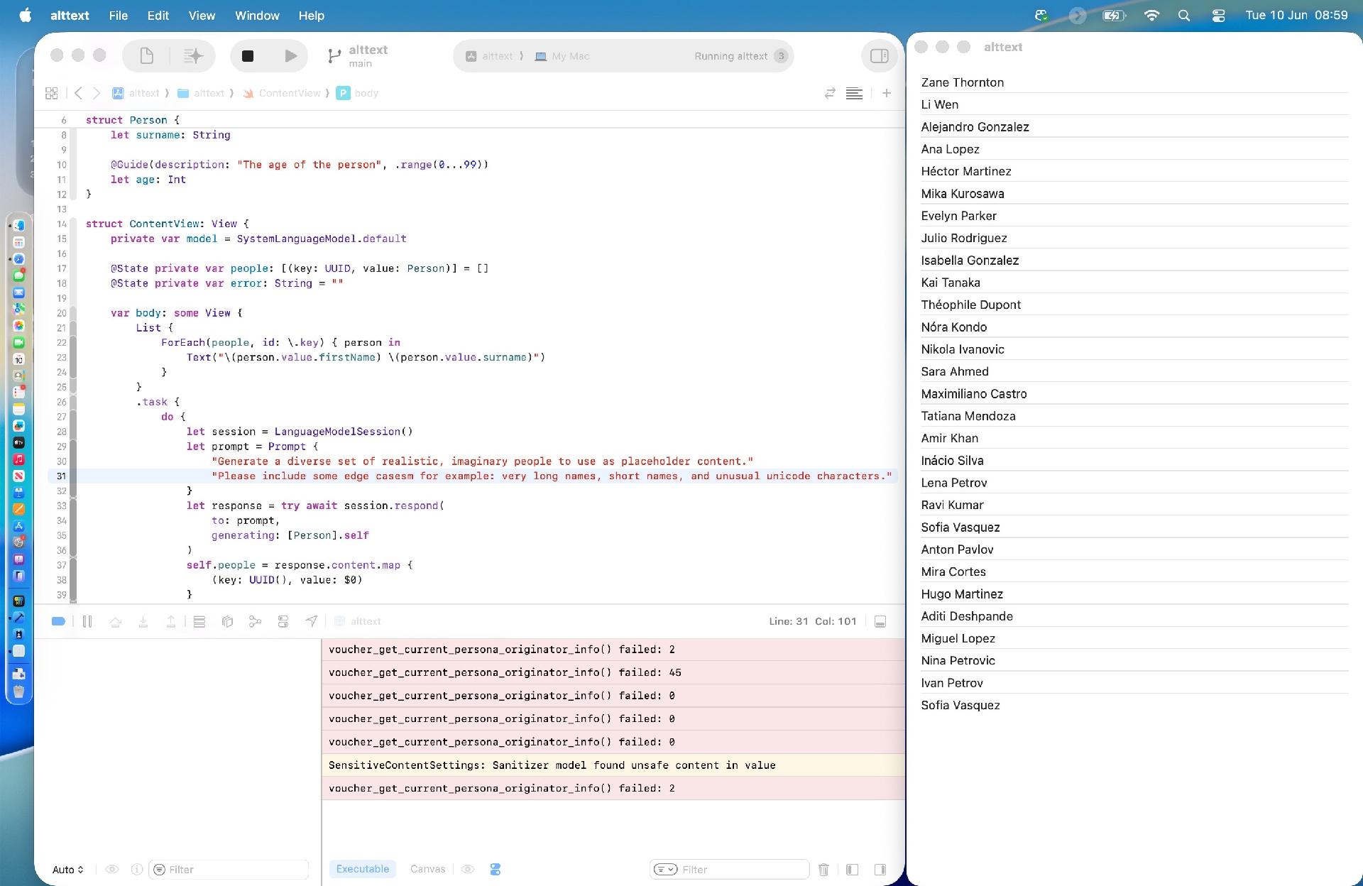Toggle the variables view pane icon

click(852, 869)
